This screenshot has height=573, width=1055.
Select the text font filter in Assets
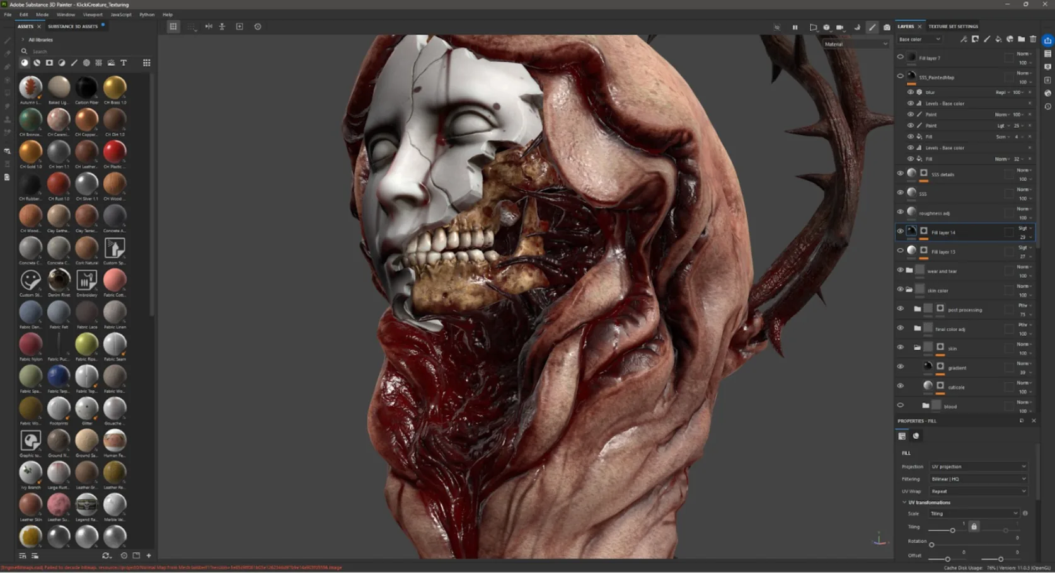[x=124, y=63]
